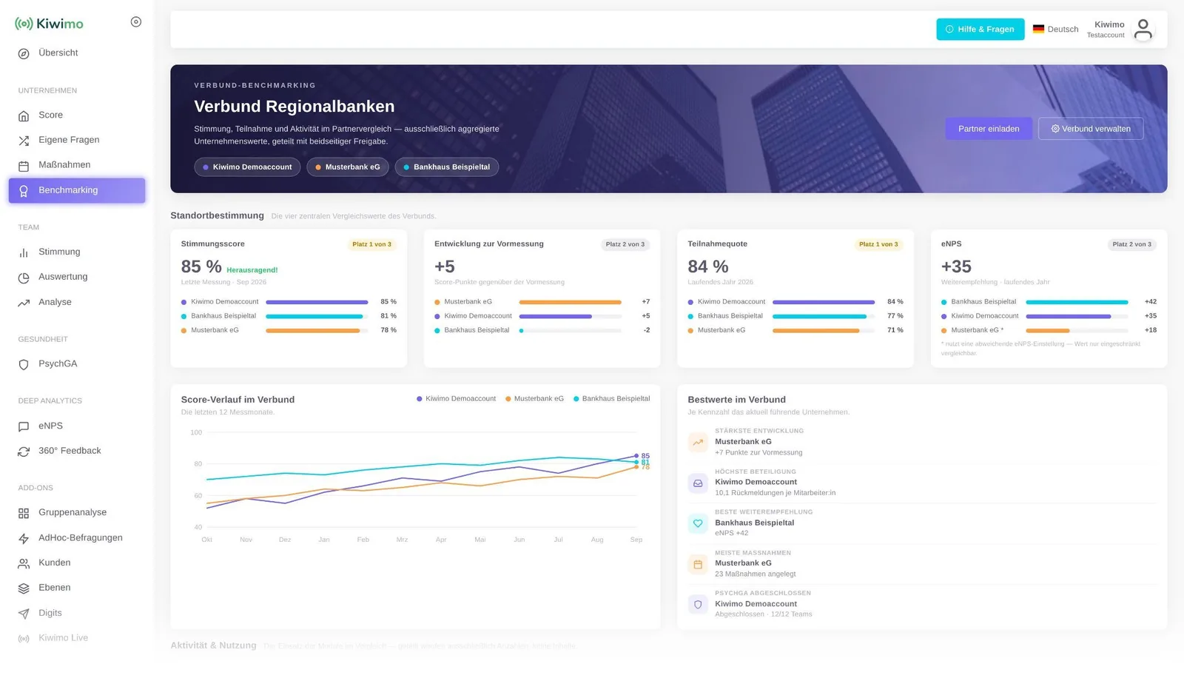The image size is (1184, 681).
Task: Click the 10,1 Rückmeldungen je Mitarbeiter:in text
Action: (776, 493)
